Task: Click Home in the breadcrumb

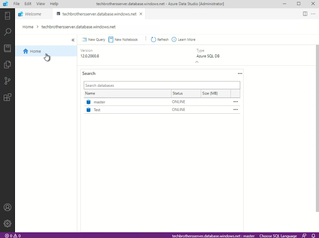Action: (28, 27)
